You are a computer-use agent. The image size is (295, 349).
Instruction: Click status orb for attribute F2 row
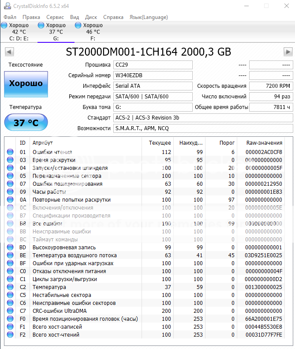pyautogui.click(x=10, y=335)
